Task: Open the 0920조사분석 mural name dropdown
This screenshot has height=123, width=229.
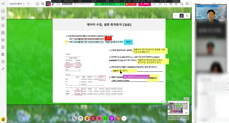Action: (17, 4)
